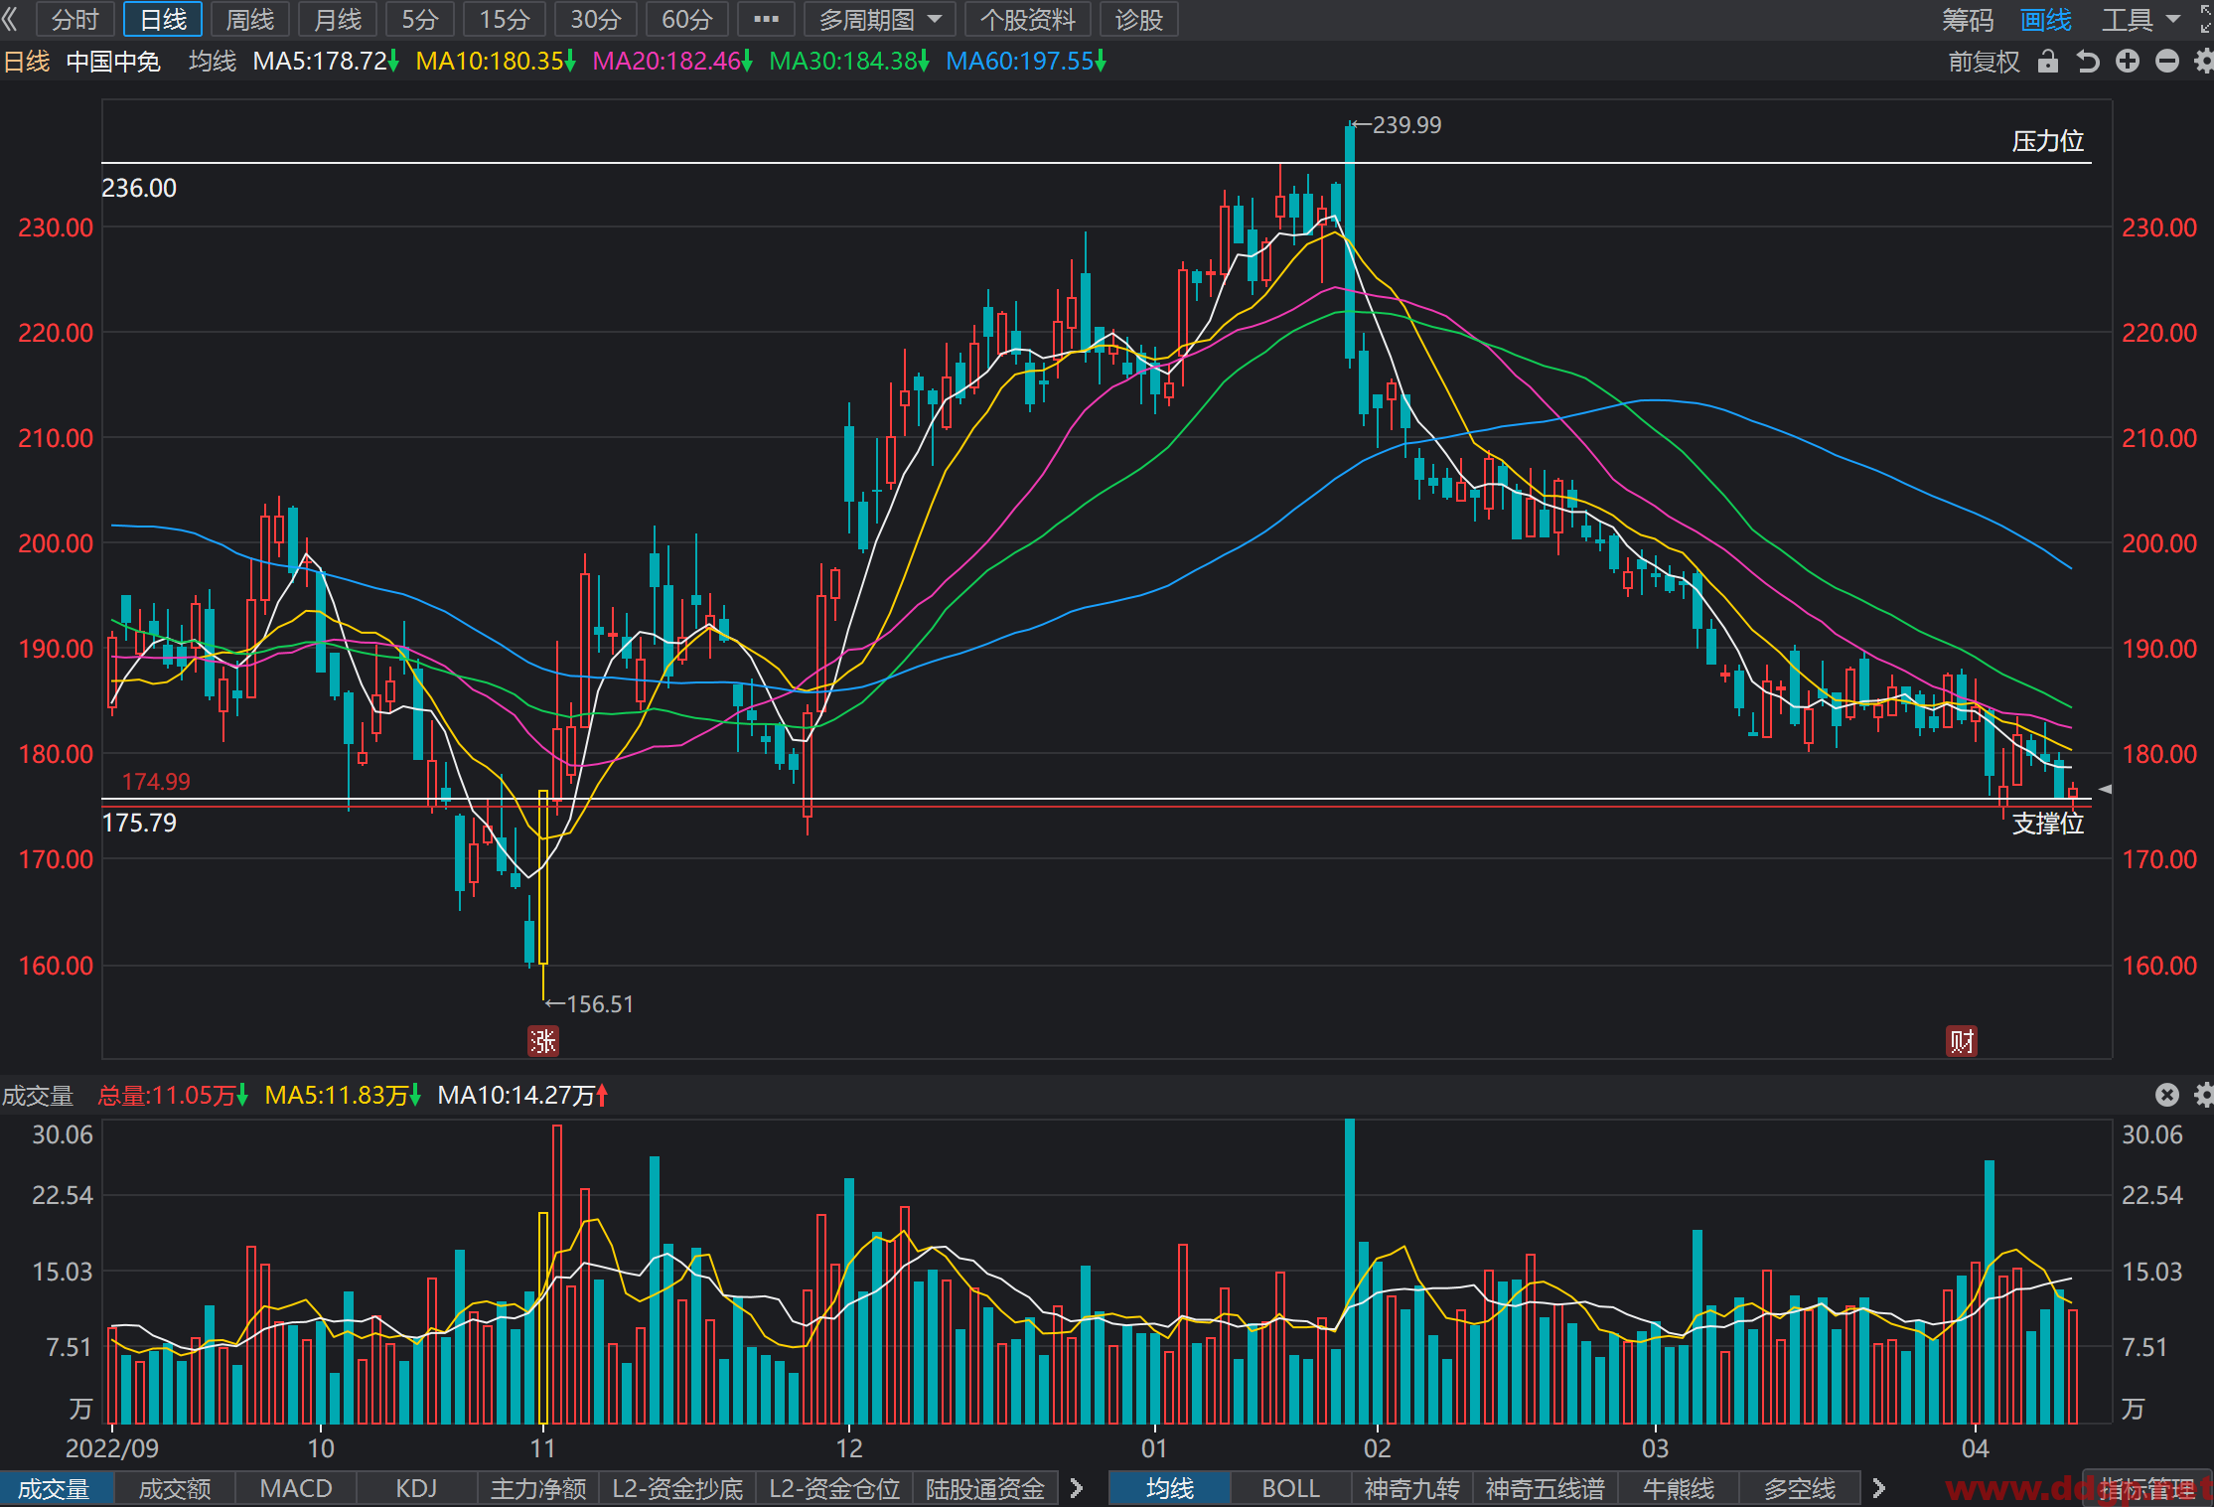Image resolution: width=2214 pixels, height=1507 pixels.
Task: Click the unlock padlock icon
Action: point(2047,62)
